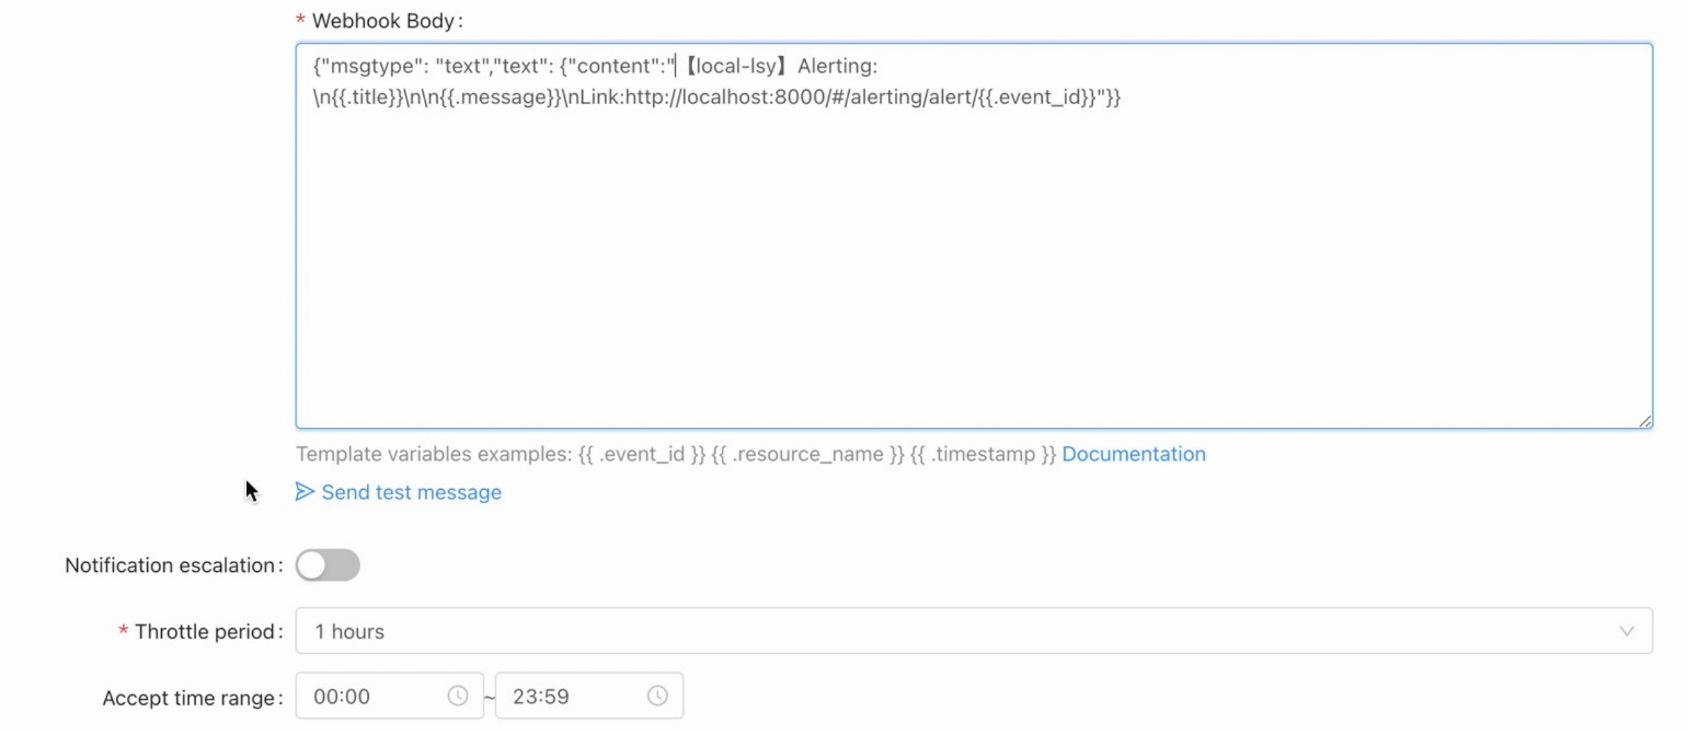Click the paper plane send icon
The width and height of the screenshot is (1689, 730).
[305, 492]
